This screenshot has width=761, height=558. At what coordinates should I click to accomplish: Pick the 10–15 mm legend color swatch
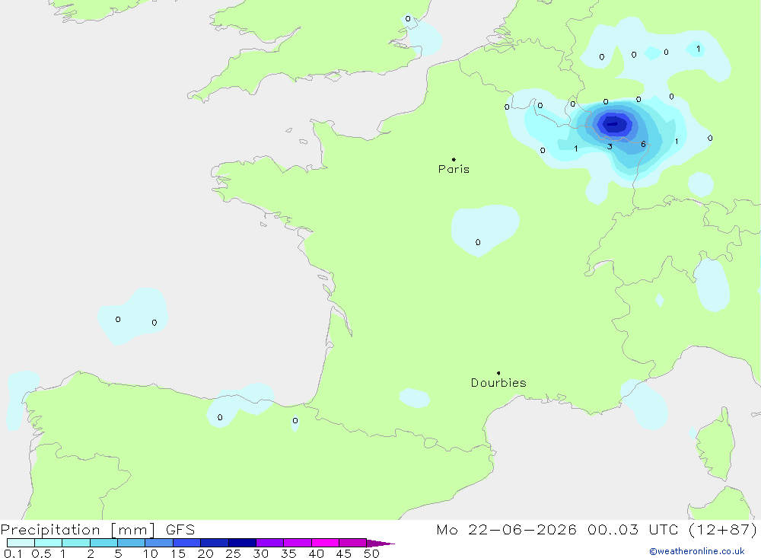[159, 543]
